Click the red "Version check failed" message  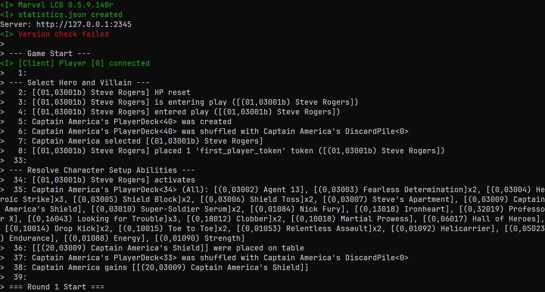point(63,34)
